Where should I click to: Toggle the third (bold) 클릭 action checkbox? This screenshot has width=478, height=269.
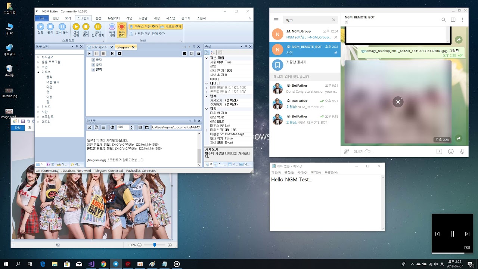pos(93,69)
